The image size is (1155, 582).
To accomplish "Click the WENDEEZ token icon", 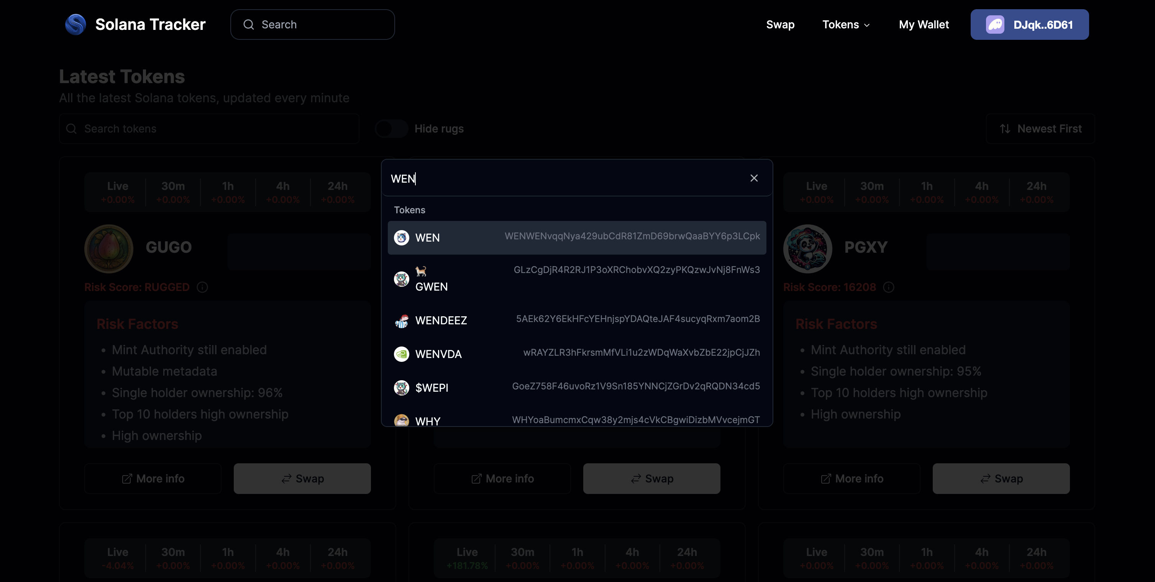I will 401,320.
